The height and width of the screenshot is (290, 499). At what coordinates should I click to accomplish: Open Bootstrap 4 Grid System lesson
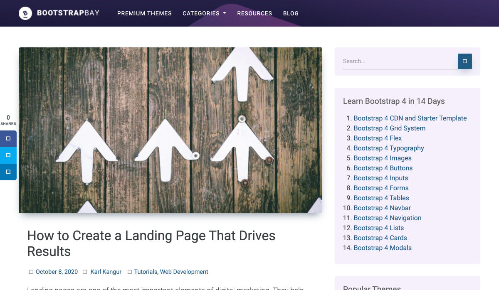[390, 128]
